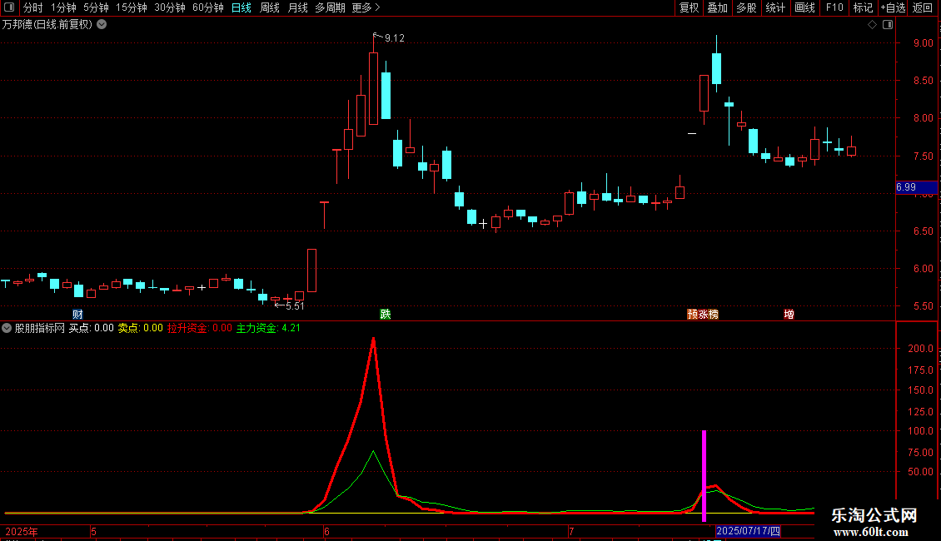Click the 主力资金: 4.21 indicator value
The width and height of the screenshot is (941, 541).
click(268, 328)
